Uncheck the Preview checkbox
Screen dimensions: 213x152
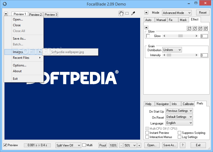(5, 145)
